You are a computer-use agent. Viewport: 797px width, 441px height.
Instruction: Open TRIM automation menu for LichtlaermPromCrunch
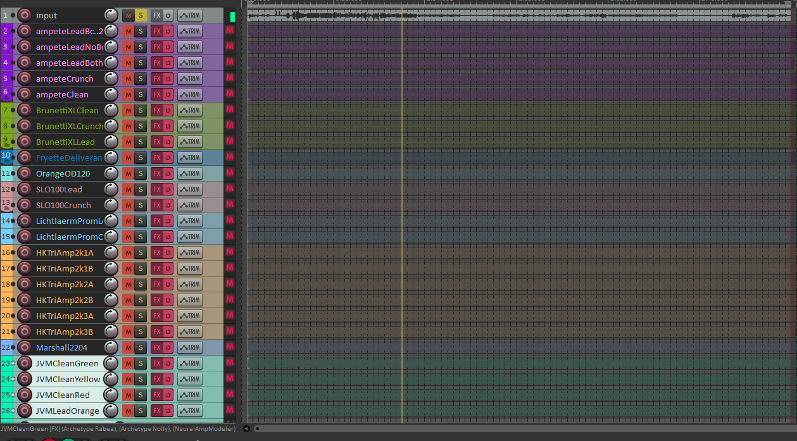[190, 237]
